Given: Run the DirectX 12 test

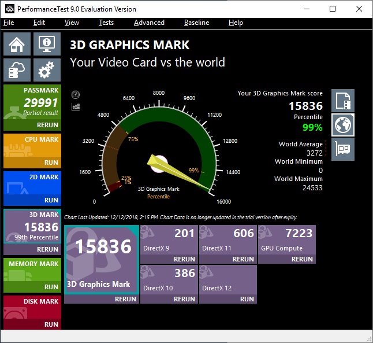Looking at the screenshot, I should pos(247,299).
